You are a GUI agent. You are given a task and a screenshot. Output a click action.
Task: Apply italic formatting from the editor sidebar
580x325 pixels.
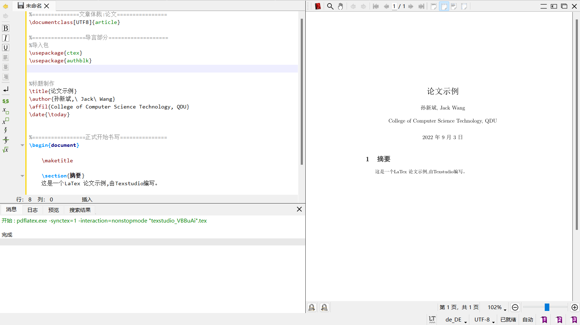tap(6, 38)
